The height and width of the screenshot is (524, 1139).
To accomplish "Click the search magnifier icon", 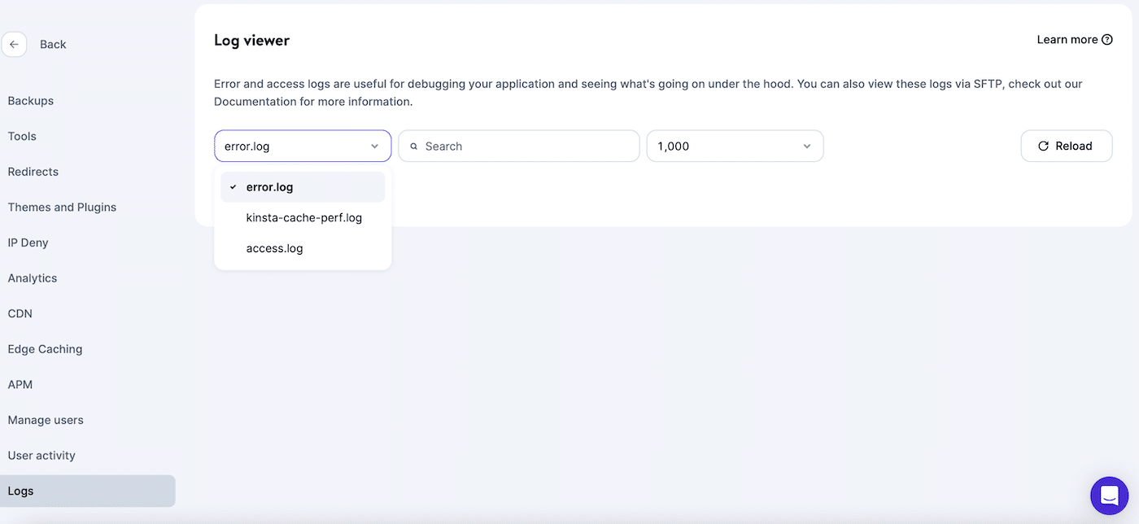I will [414, 146].
